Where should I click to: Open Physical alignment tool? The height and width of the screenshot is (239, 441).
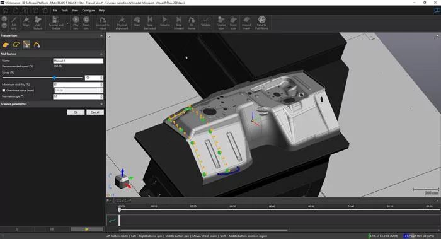[122, 23]
